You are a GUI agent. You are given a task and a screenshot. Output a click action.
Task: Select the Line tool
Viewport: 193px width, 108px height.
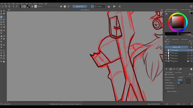pos(4,17)
